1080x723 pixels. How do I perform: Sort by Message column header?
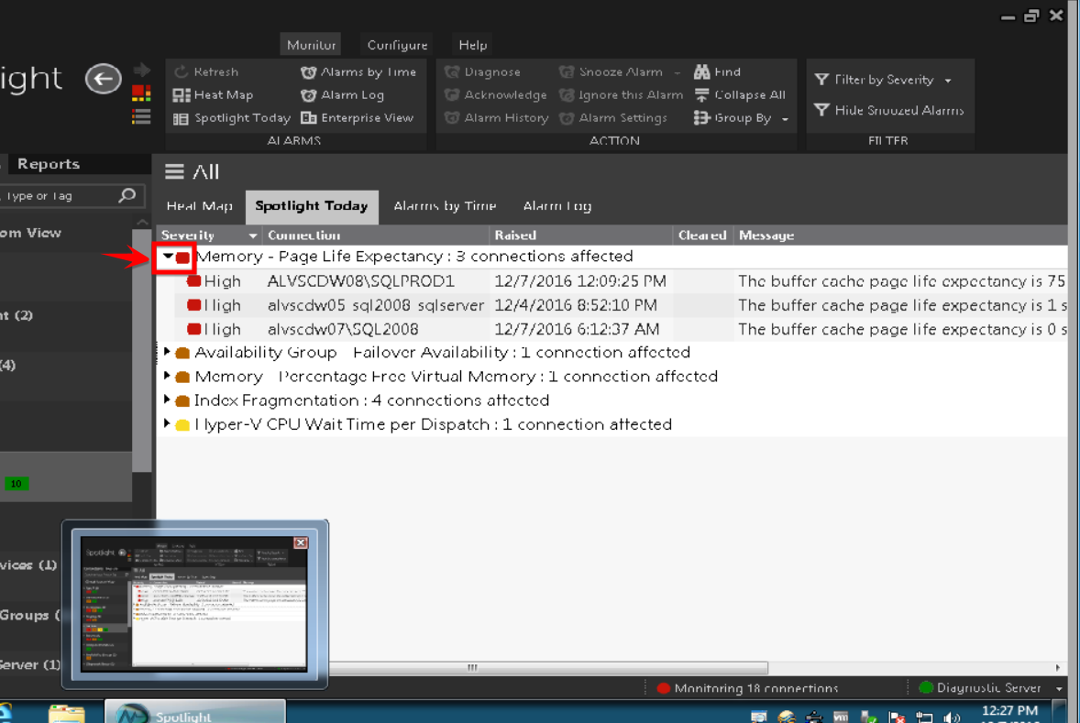900,235
